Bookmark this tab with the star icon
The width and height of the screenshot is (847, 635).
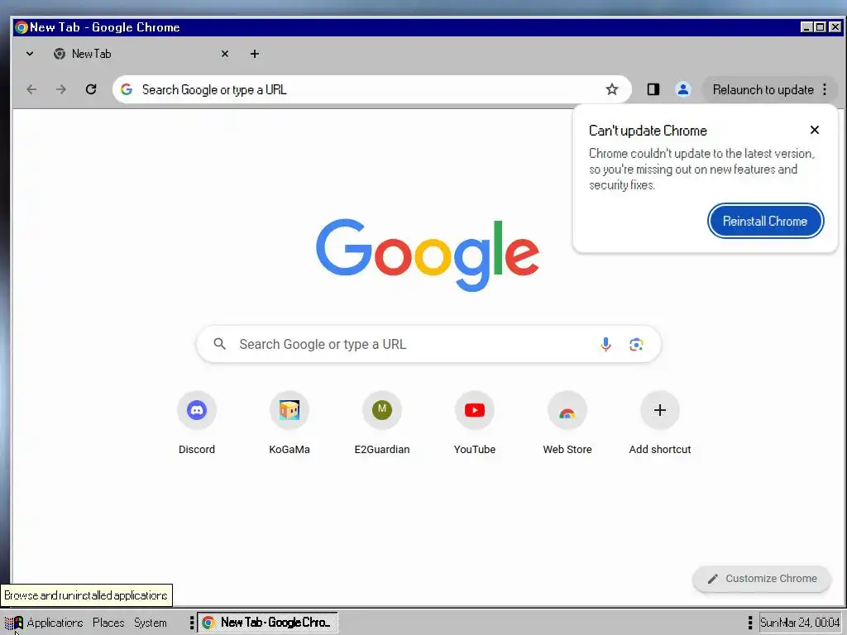tap(611, 89)
